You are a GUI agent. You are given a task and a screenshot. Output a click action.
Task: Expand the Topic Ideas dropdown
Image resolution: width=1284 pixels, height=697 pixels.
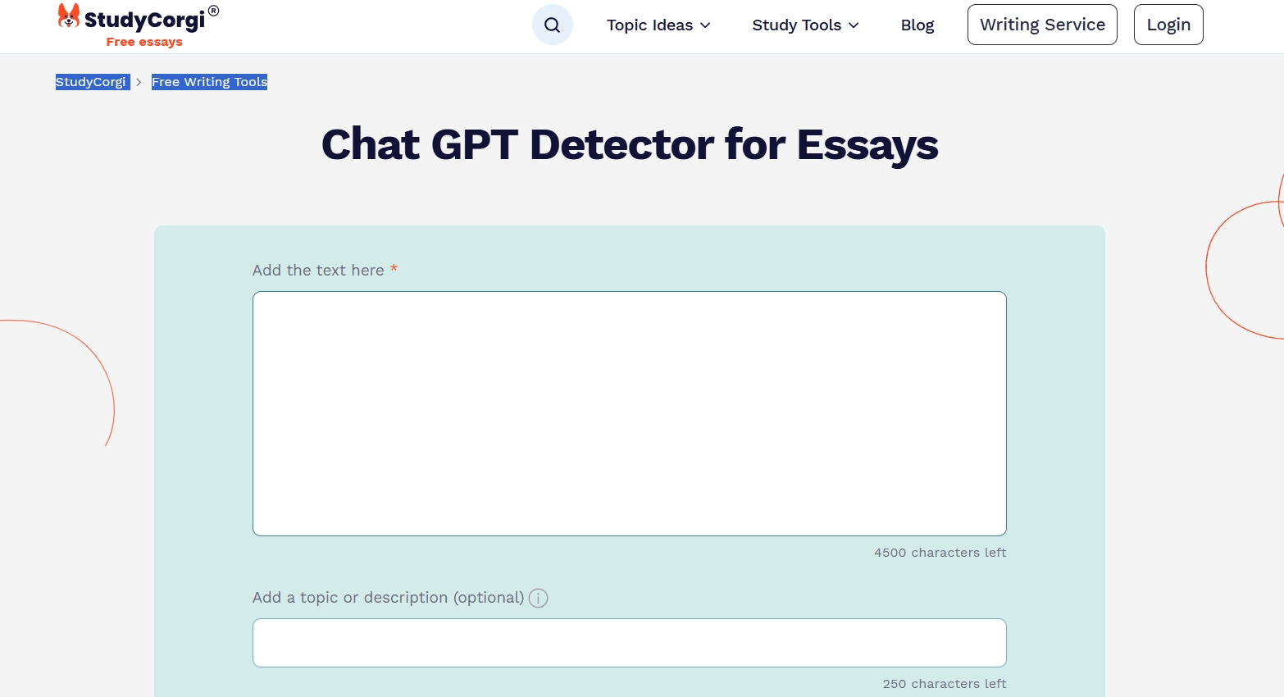(x=658, y=25)
